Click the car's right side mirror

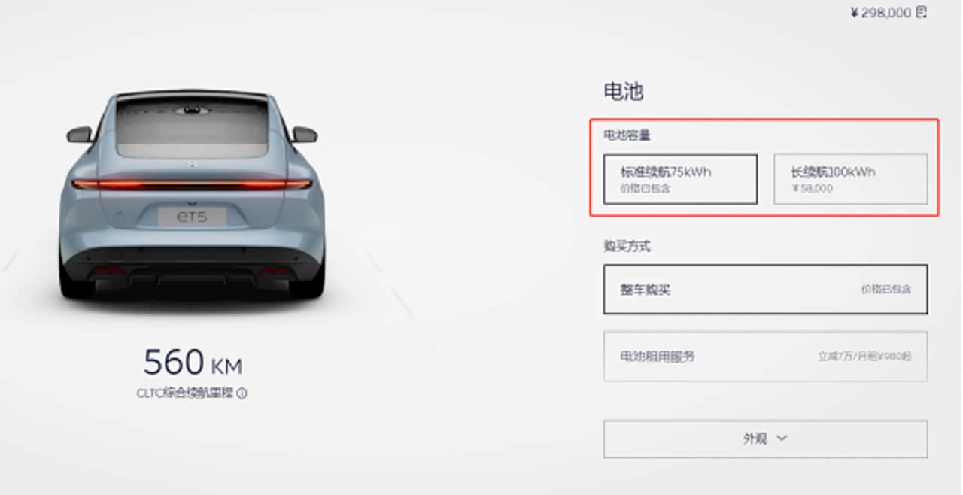[305, 135]
